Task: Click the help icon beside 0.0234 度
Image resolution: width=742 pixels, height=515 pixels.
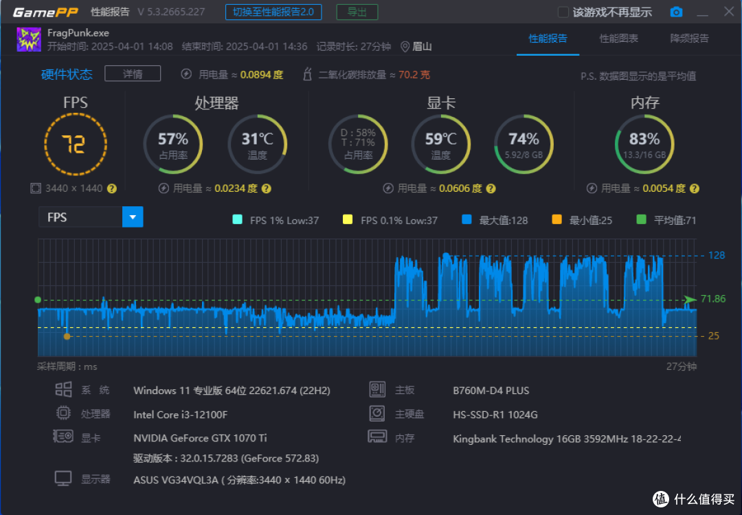Action: pyautogui.click(x=267, y=188)
